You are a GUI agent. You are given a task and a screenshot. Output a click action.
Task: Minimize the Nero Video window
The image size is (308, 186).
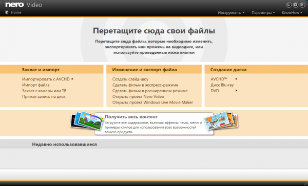(x=288, y=5)
